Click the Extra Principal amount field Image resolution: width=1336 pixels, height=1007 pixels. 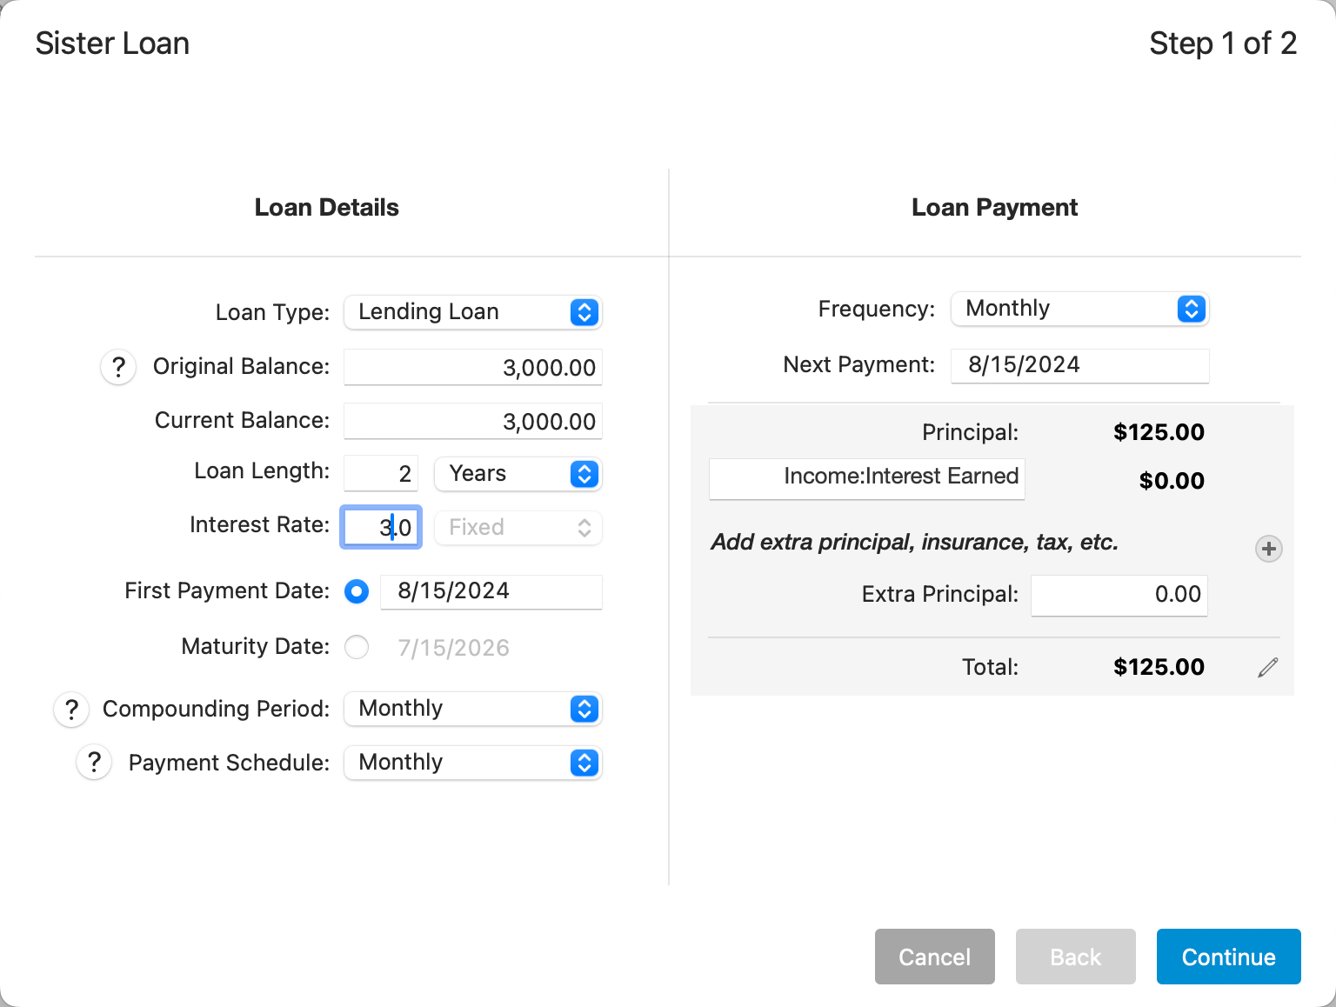click(1119, 595)
